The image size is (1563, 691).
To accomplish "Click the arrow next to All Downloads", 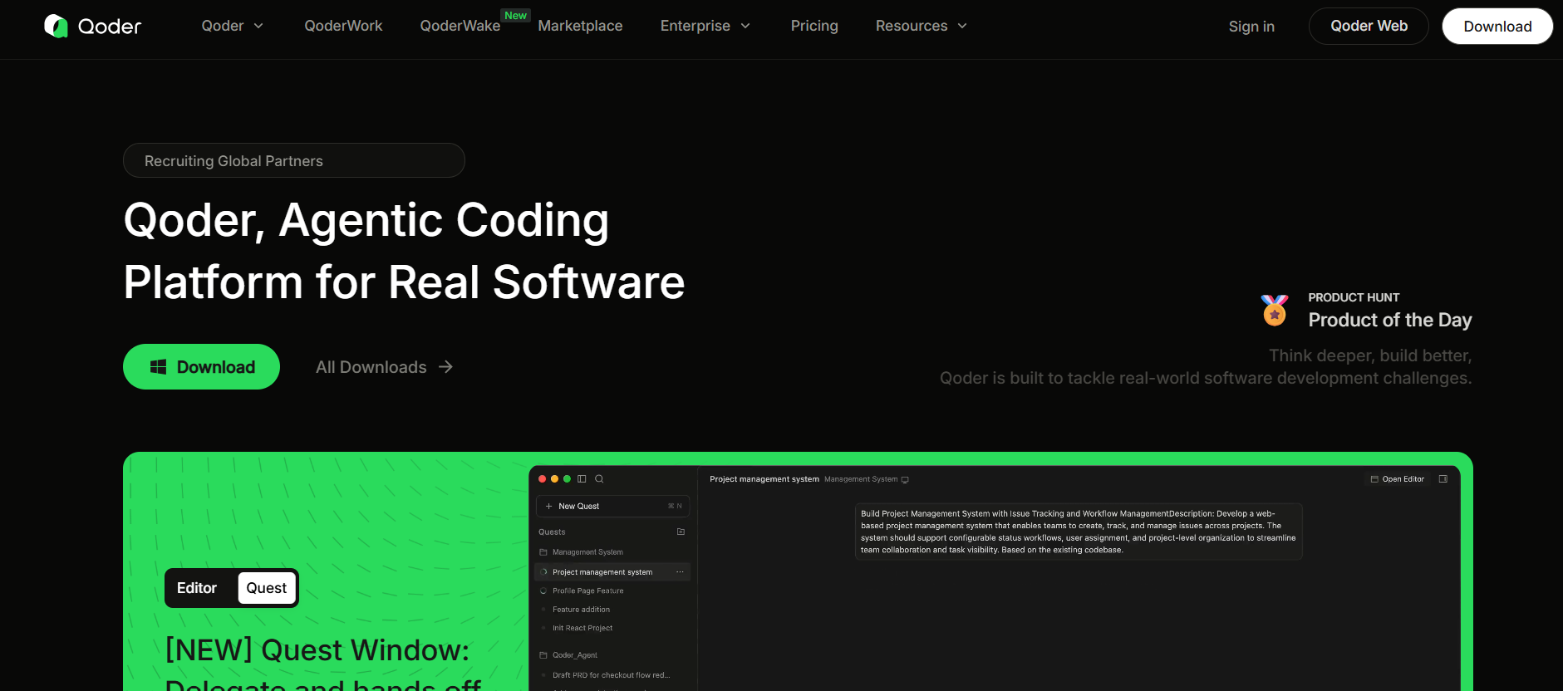I will [446, 367].
